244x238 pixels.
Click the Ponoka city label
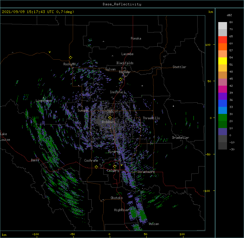coord(136,38)
